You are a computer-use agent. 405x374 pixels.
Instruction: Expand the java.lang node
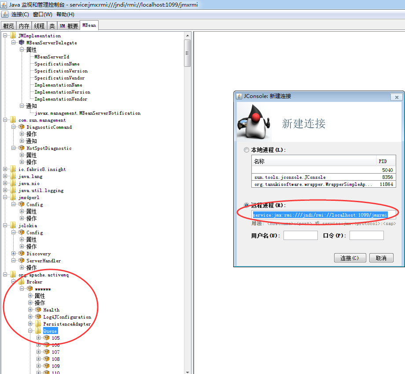[x=5, y=176]
